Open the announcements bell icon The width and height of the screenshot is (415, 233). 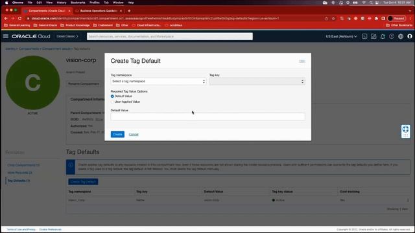[x=383, y=36]
